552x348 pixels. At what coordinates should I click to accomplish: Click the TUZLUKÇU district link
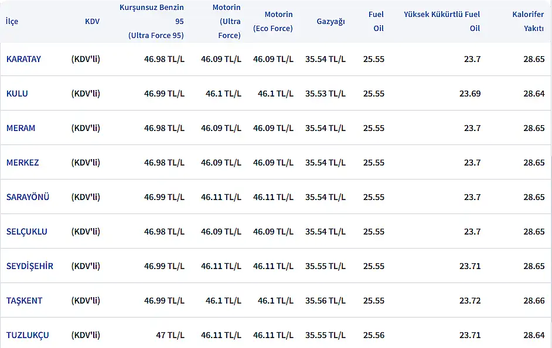28,335
